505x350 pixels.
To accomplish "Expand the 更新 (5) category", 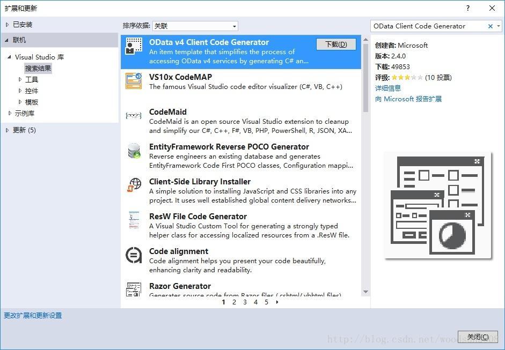I will click(7, 130).
